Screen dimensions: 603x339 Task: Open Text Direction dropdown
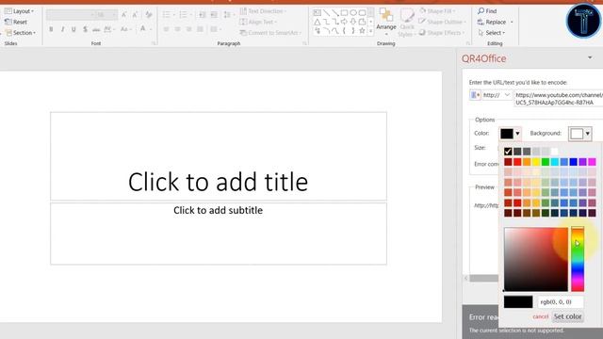coord(264,11)
